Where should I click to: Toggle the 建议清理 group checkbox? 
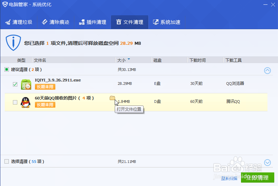[x=6, y=69]
